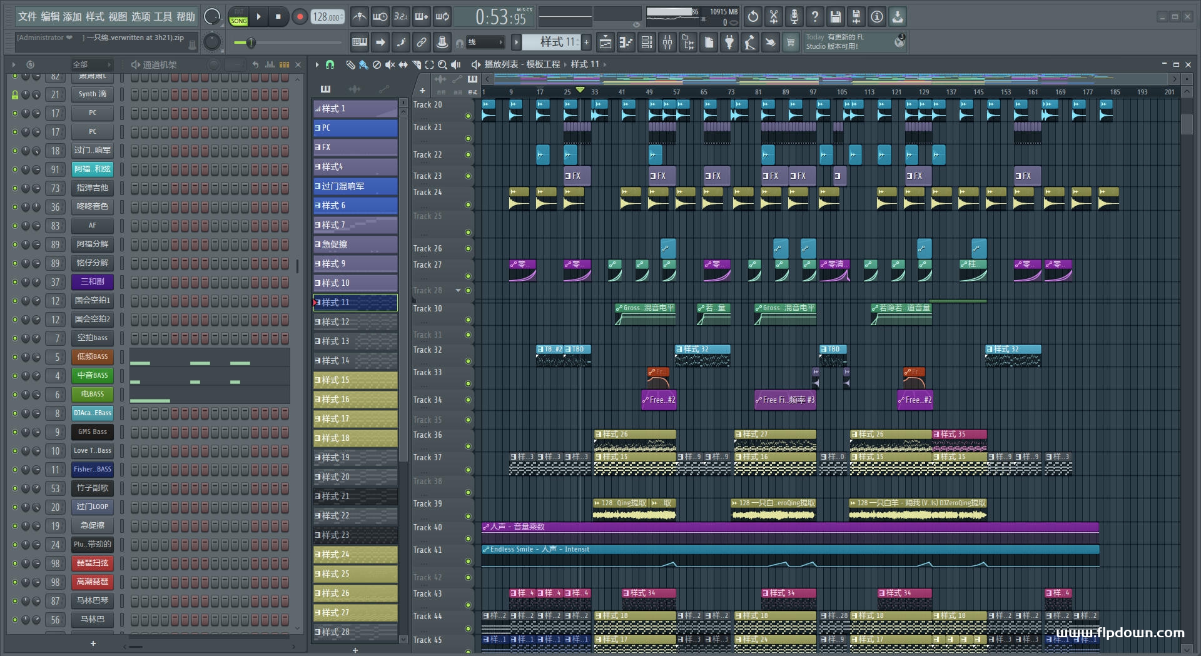This screenshot has width=1201, height=656.
Task: Expand Track 28 group arrow
Action: coord(458,290)
